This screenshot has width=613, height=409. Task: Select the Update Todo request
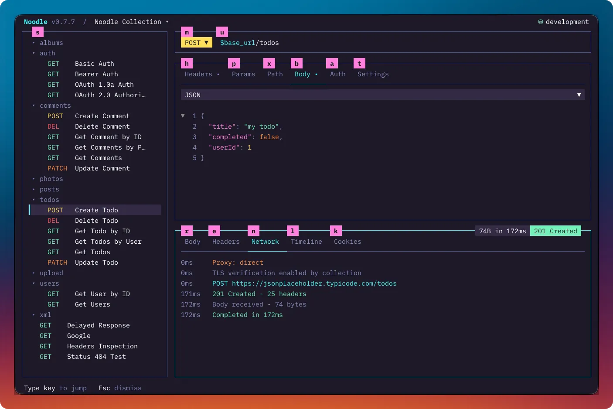95,262
